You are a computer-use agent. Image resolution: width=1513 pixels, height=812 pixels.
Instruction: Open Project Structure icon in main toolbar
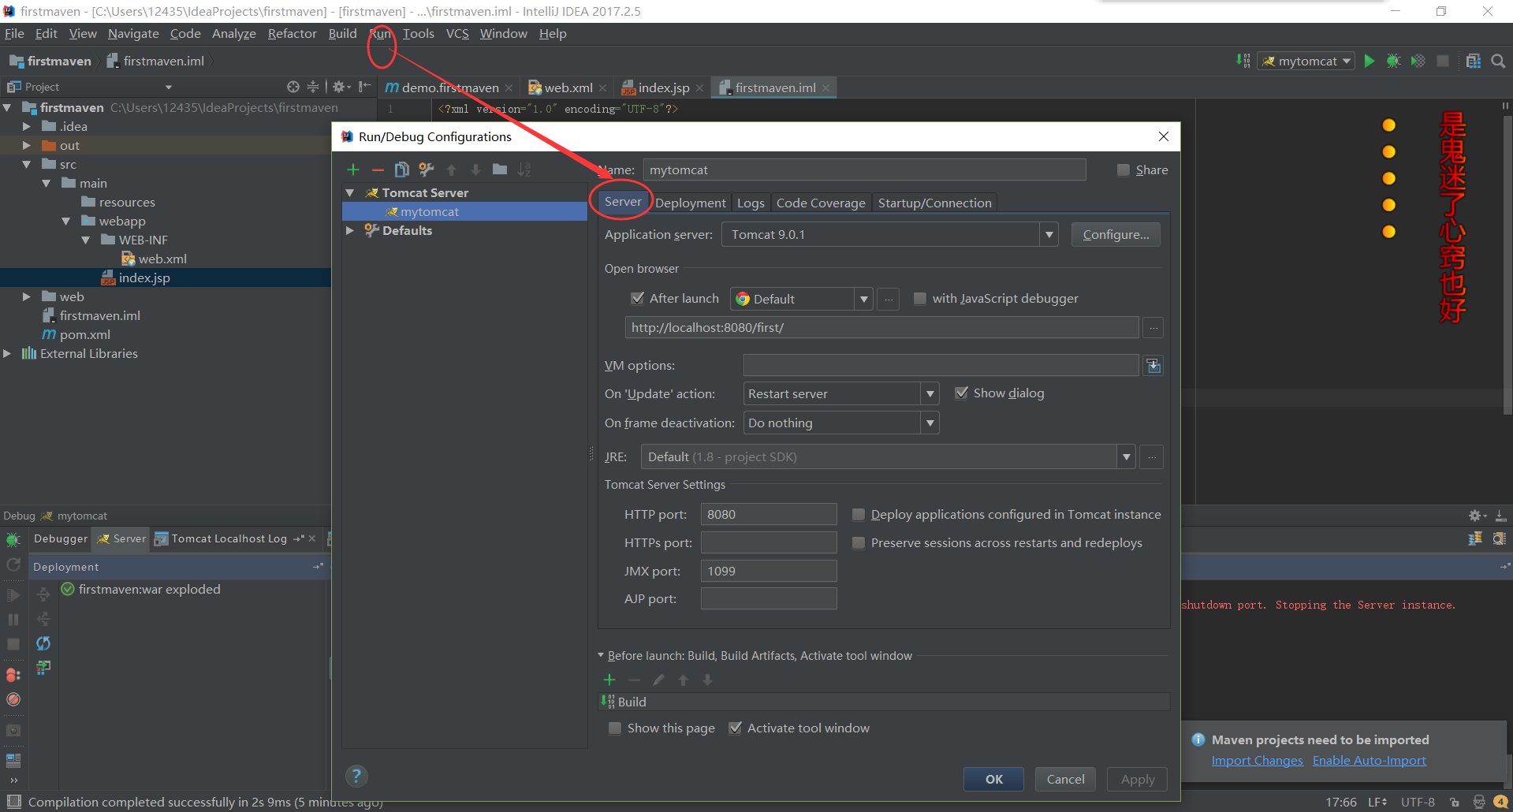[x=1473, y=61]
